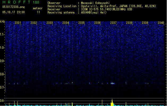167x106 pixels.
Task: Click the large yellow power peak near 2337
Action: 112,103
